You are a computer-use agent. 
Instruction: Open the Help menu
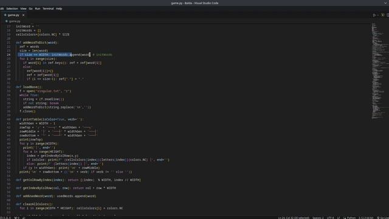pos(59,9)
